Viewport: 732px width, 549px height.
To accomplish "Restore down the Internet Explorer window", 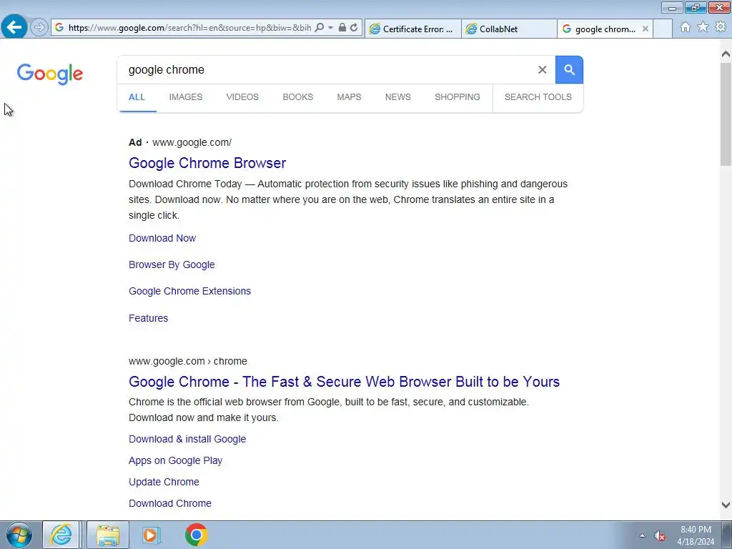I will pos(696,7).
